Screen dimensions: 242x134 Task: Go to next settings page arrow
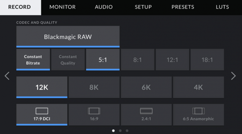(x=233, y=76)
